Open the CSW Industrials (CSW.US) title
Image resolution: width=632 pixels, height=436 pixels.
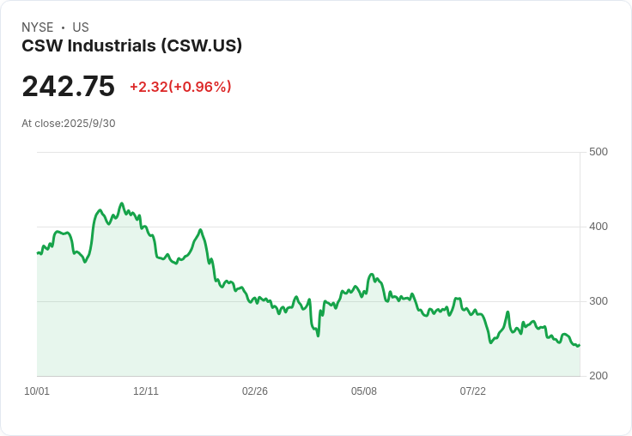[x=131, y=45]
